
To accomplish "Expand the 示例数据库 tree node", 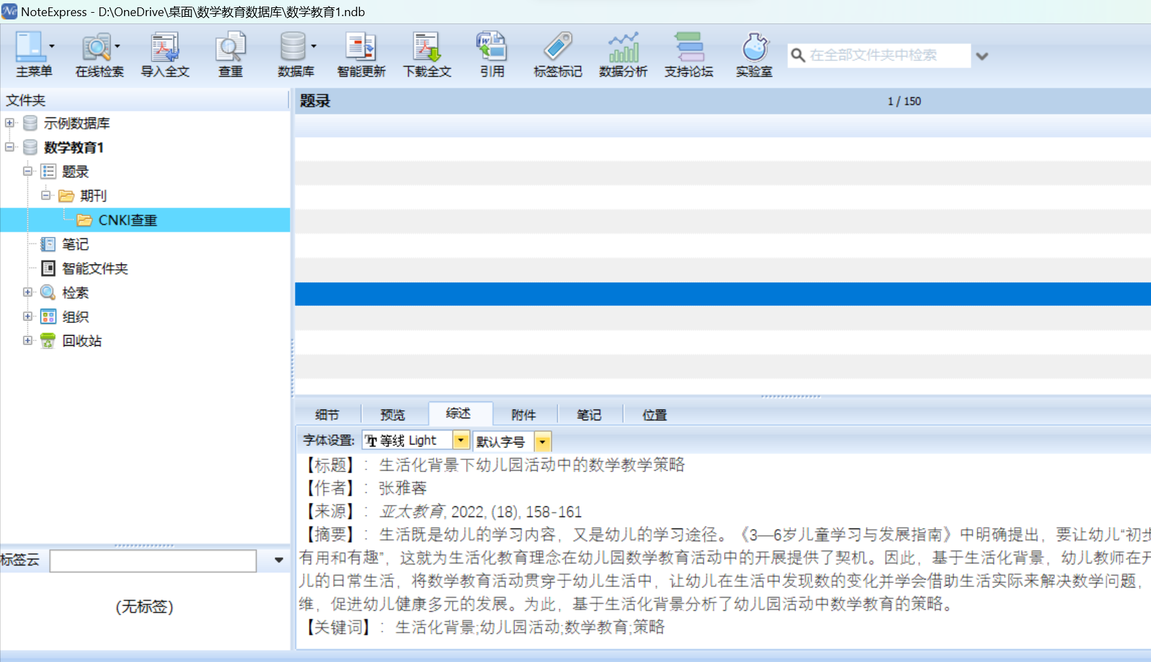I will [9, 123].
